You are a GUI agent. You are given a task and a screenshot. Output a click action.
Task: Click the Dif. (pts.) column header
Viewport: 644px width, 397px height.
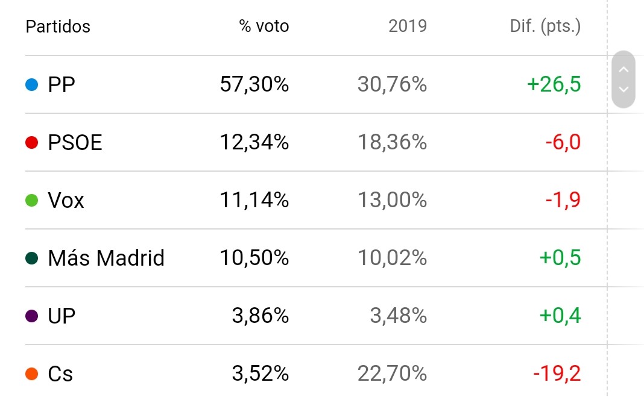coord(545,27)
